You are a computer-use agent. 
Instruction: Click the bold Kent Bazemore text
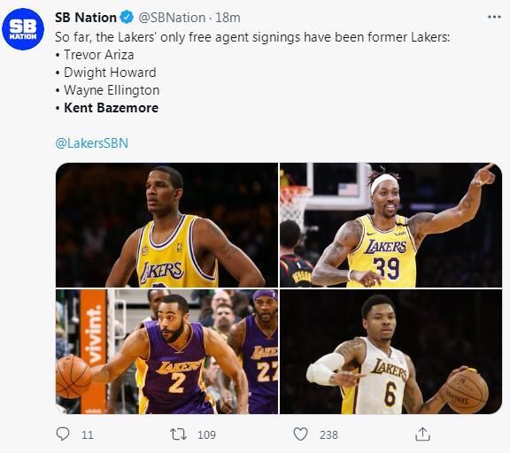[x=111, y=108]
